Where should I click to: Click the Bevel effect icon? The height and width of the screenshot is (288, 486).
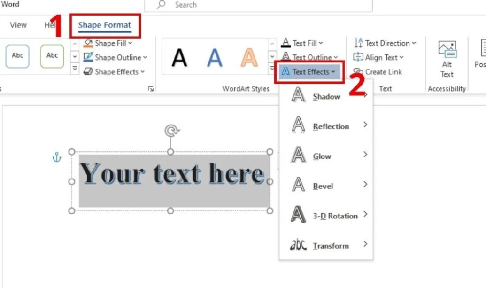[x=298, y=185]
